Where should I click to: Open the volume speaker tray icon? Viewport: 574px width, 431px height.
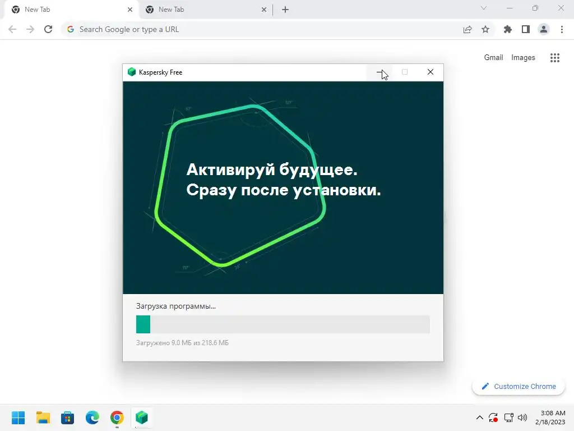pos(522,418)
